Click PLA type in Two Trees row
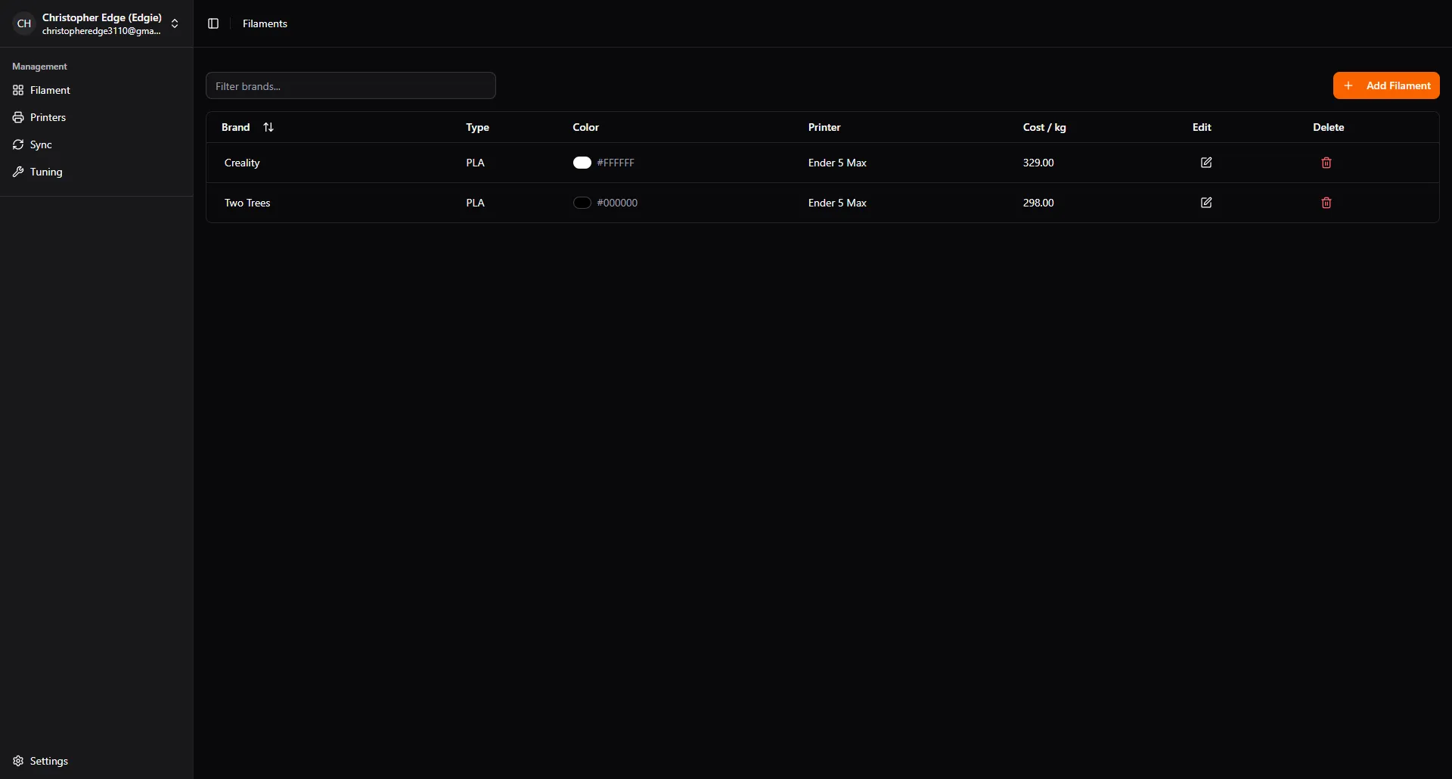Image resolution: width=1452 pixels, height=779 pixels. [x=475, y=203]
